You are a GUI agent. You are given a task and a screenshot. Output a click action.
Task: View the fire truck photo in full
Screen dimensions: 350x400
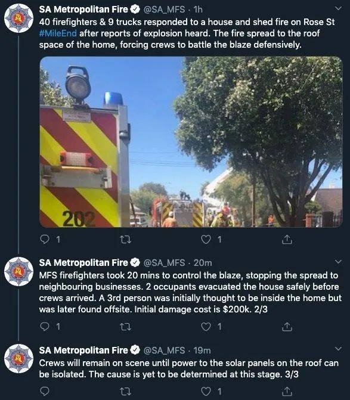point(191,142)
